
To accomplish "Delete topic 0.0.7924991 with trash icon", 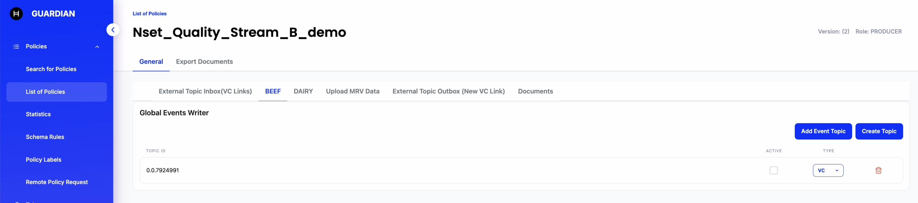I will pos(878,170).
